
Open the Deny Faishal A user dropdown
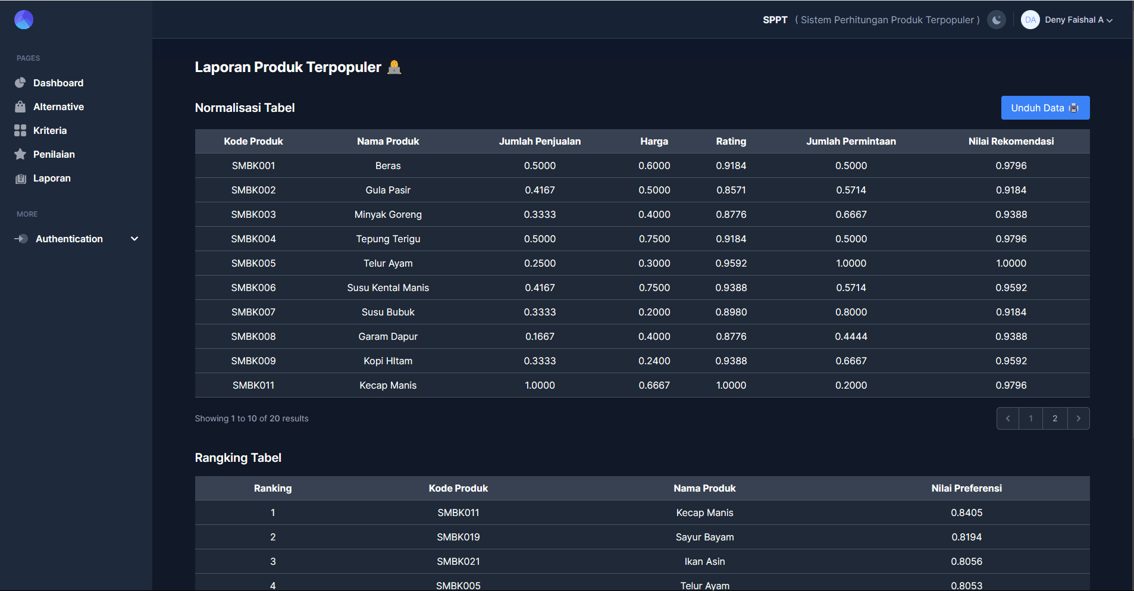coord(1078,20)
